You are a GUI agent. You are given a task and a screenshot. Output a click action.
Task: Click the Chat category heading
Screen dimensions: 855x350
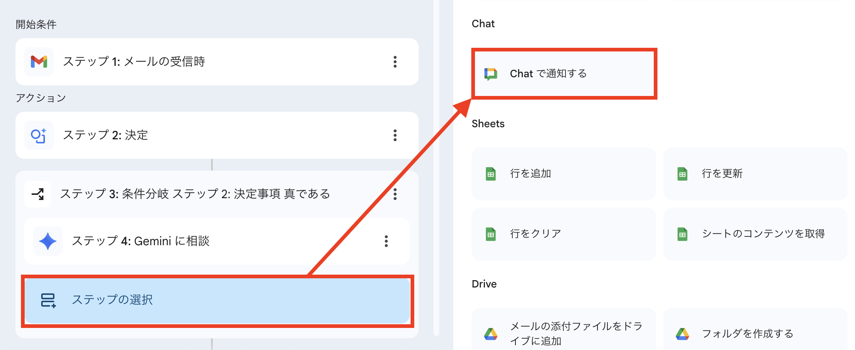[483, 24]
